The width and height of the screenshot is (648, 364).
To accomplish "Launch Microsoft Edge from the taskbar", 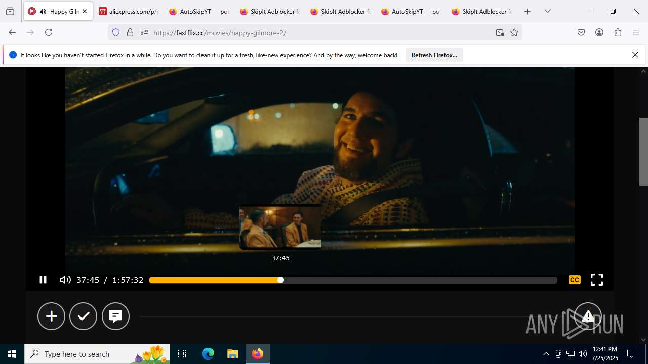I will click(x=208, y=354).
